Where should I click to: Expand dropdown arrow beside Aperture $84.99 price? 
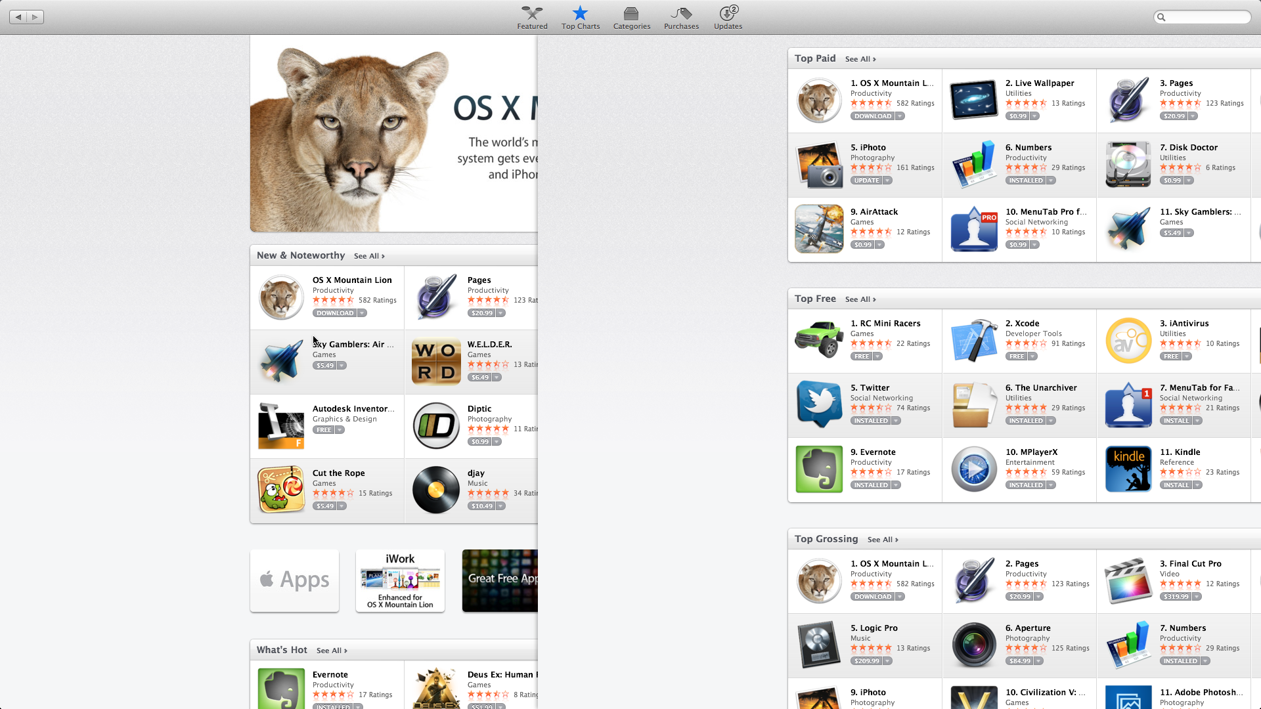(x=1039, y=661)
